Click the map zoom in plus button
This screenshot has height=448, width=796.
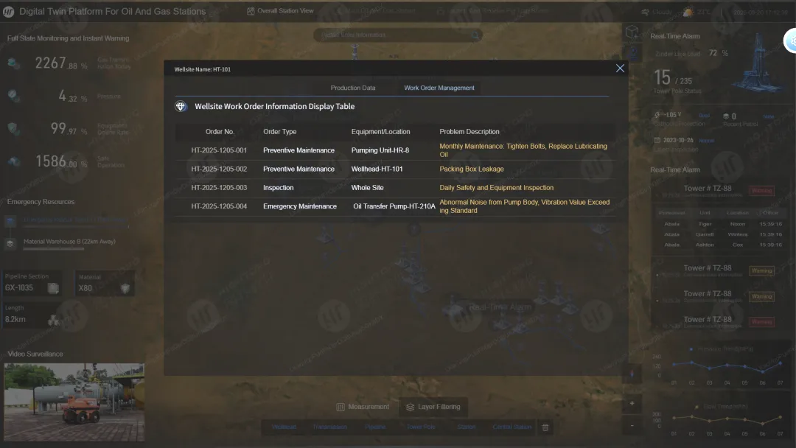(632, 404)
